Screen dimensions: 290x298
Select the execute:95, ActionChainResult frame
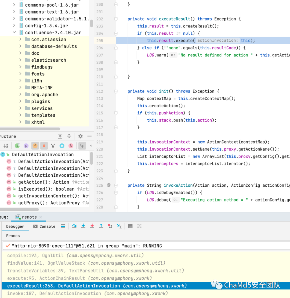click(146, 278)
